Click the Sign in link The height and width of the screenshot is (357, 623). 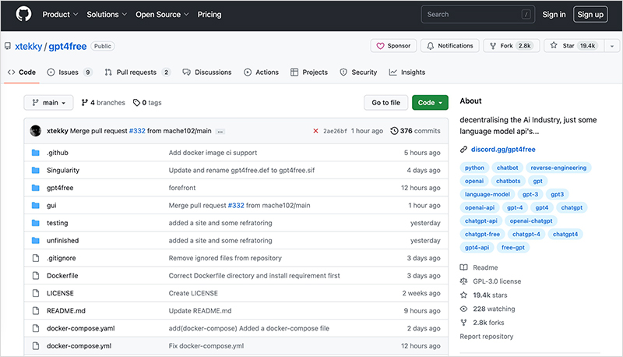tap(554, 14)
